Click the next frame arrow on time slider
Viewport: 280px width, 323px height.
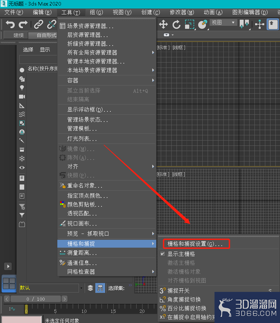pos(65,299)
